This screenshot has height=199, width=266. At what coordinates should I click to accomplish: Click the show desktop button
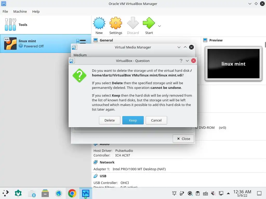point(259,193)
